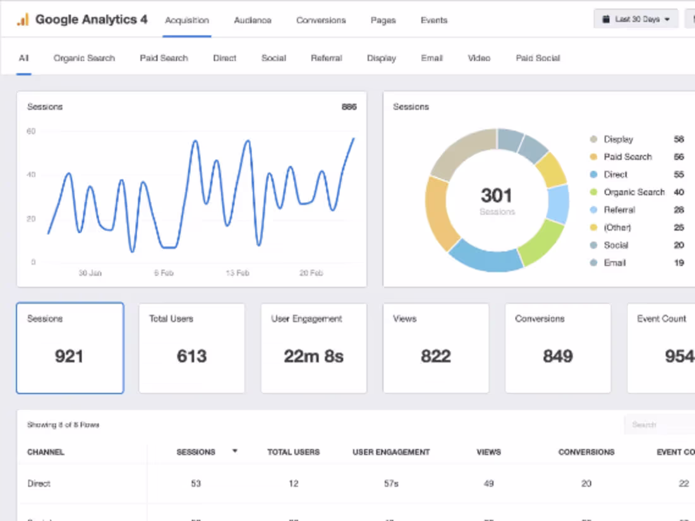Click the table Search input field
695x521 pixels.
pos(660,424)
